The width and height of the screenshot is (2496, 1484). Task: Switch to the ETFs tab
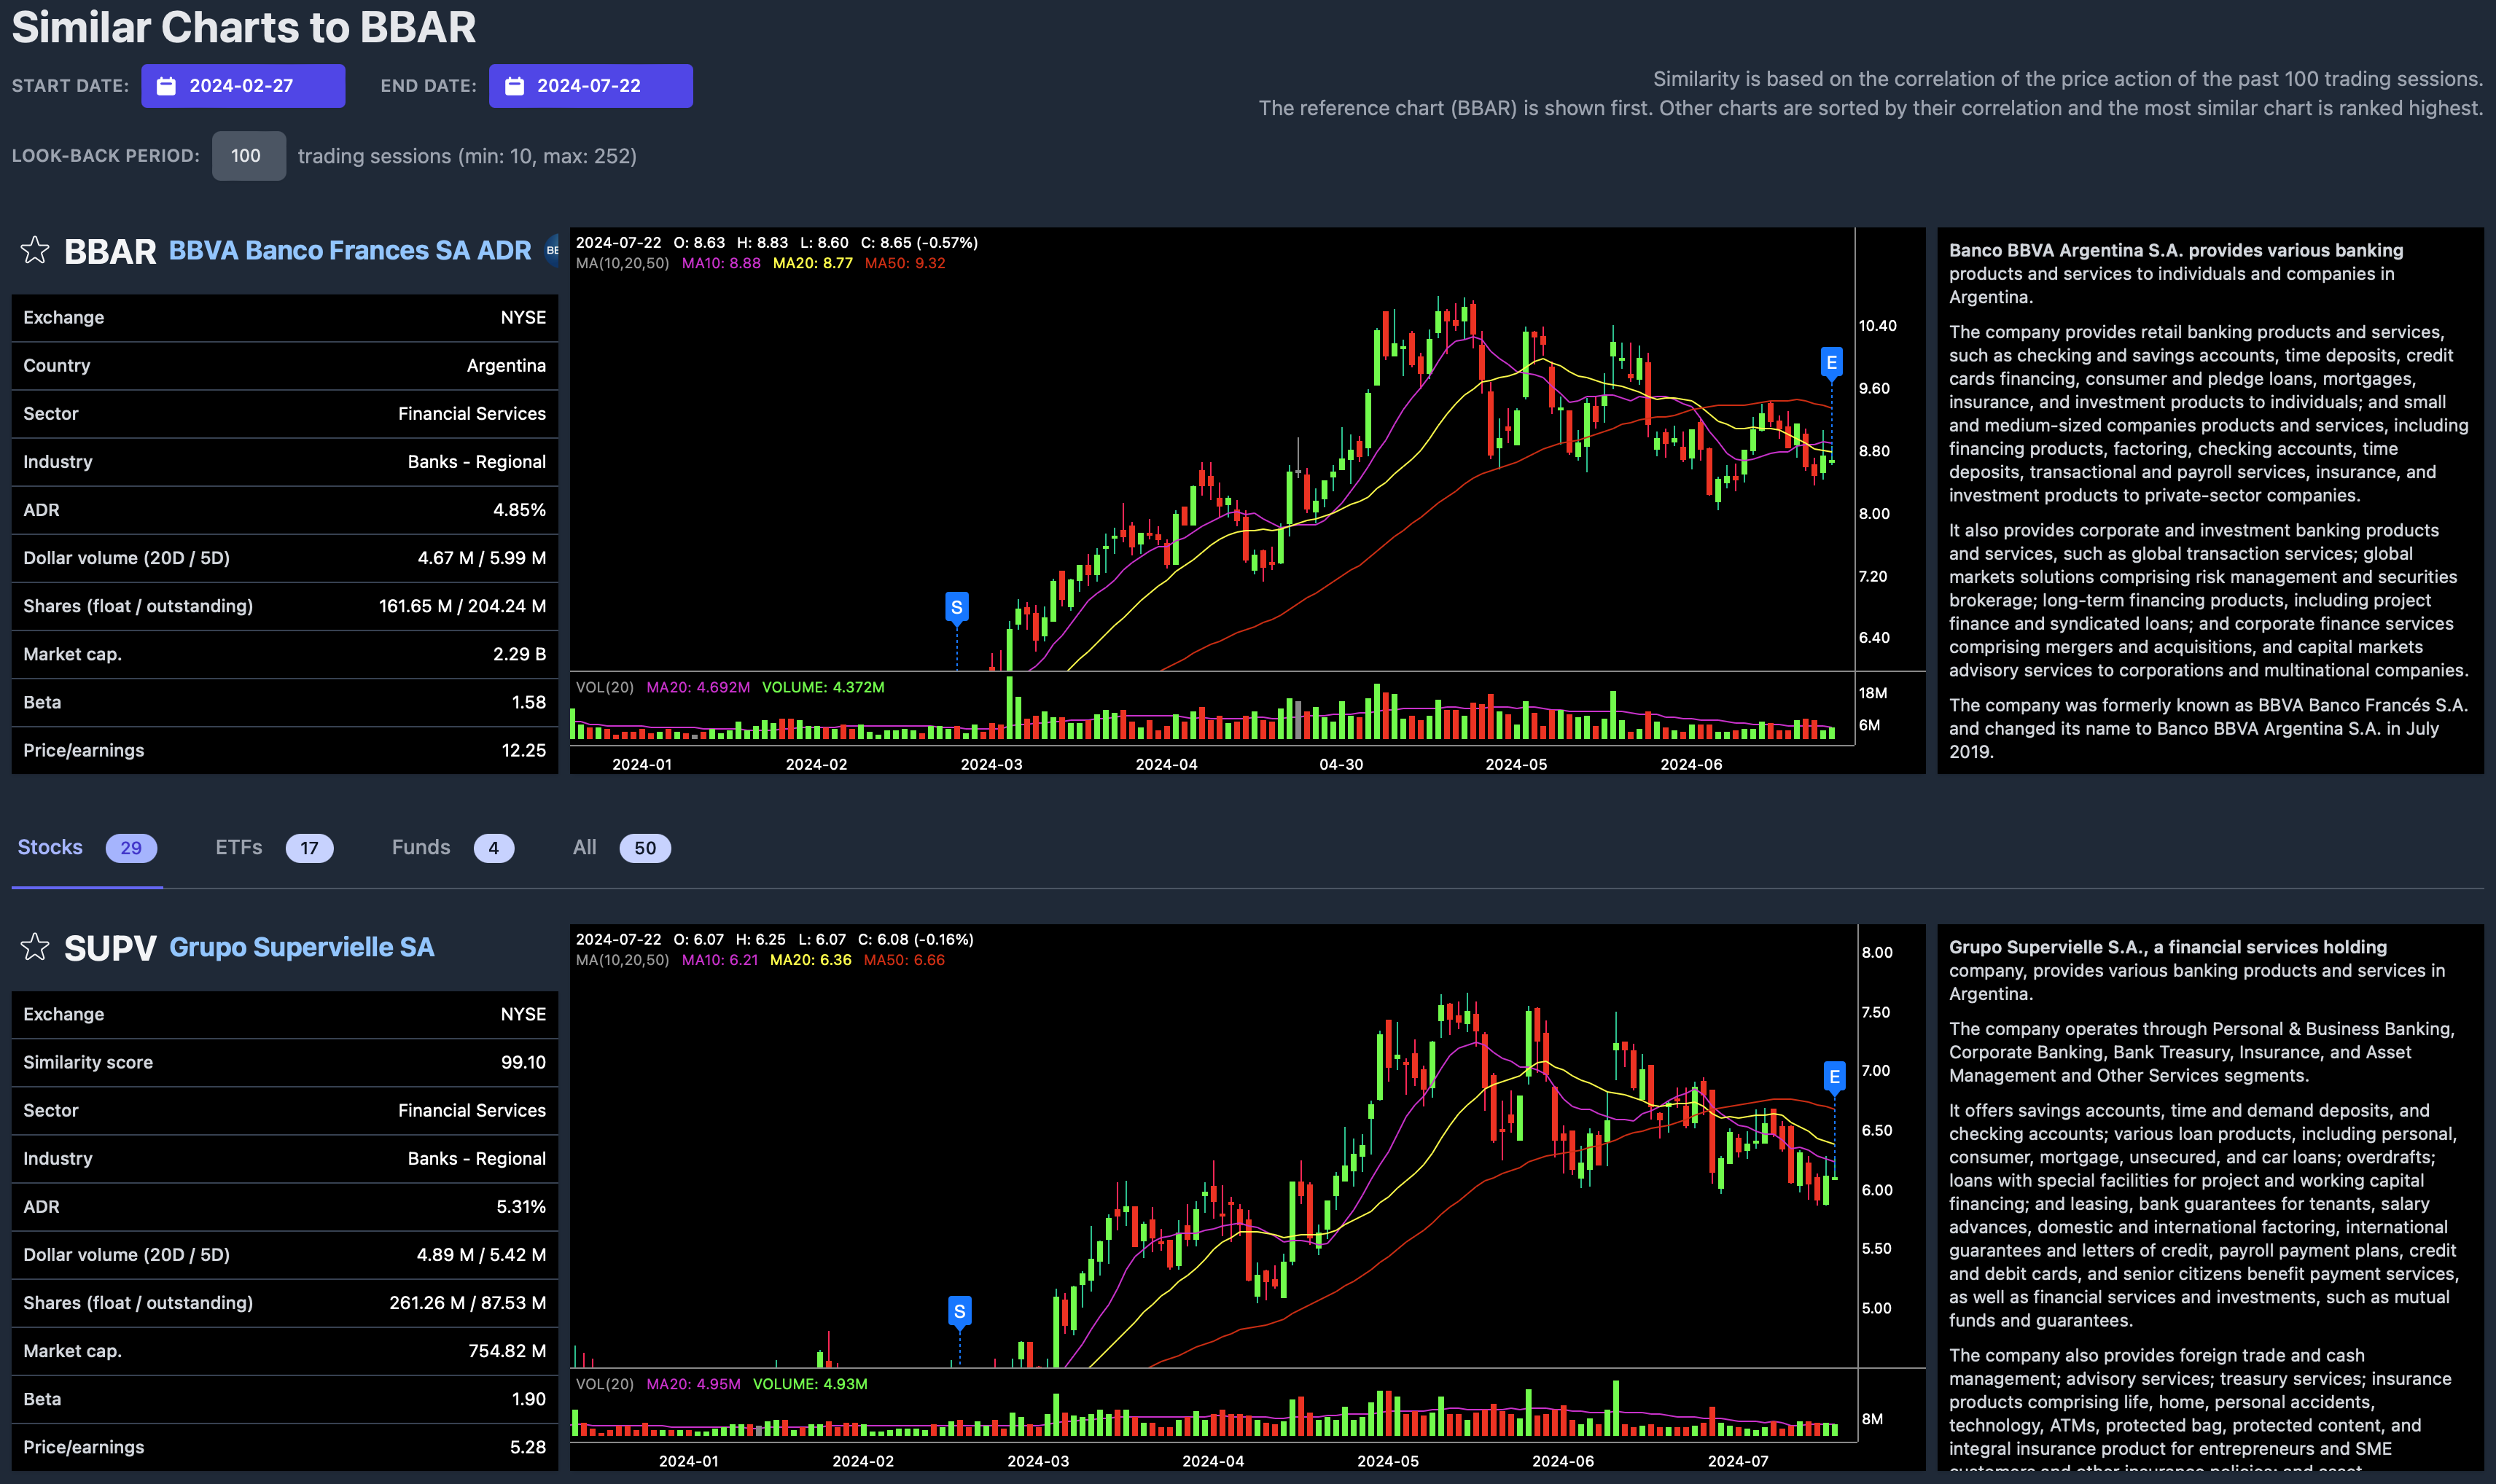pos(274,848)
